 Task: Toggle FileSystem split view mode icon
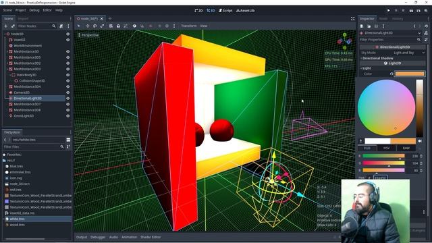pyautogui.click(x=68, y=140)
